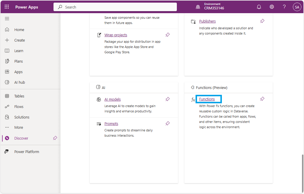Click the notifications bell icon
This screenshot has width=304, height=194.
point(259,7)
